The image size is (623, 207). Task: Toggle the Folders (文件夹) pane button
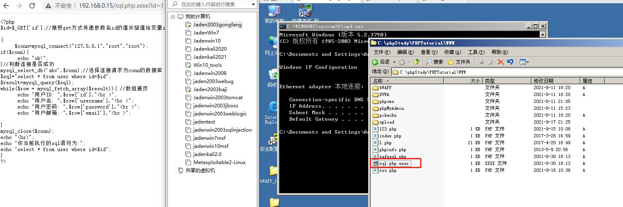tap(459, 62)
